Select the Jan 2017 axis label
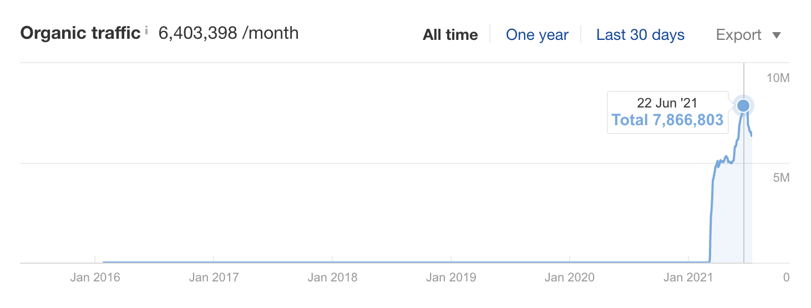 coord(214,277)
